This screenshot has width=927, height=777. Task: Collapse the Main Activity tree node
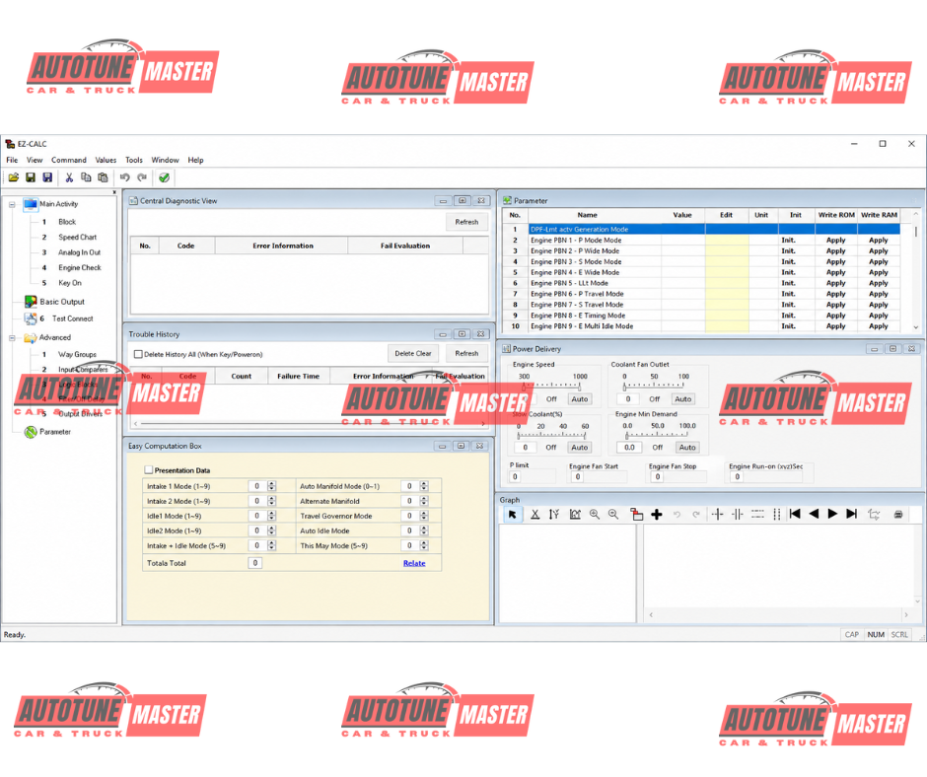point(12,204)
